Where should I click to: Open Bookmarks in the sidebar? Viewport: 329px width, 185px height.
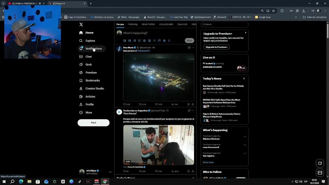coord(93,80)
